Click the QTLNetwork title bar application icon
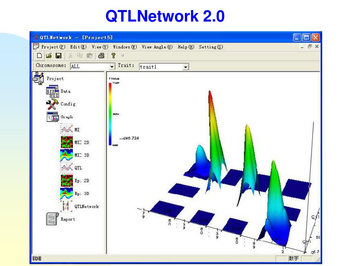The image size is (354, 266). pos(36,37)
